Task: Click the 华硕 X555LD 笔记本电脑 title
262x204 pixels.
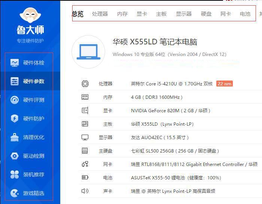Action: (x=155, y=42)
